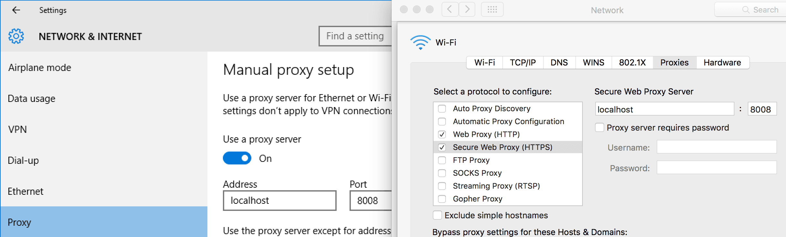
Task: Click the back arrow in Settings
Action: pyautogui.click(x=16, y=10)
